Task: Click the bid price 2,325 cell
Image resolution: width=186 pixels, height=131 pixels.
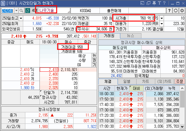Action: pos(49,88)
